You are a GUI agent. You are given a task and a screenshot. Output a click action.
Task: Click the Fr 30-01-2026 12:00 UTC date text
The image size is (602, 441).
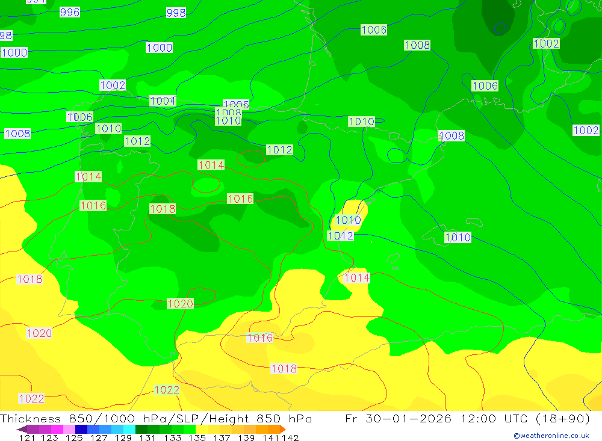click(436, 418)
